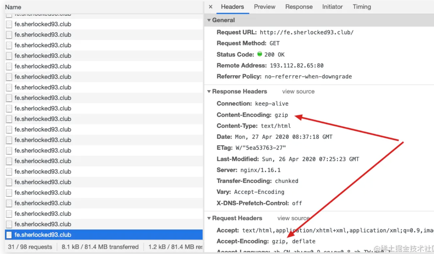Screen dimensions: 434x254
Task: Close the request details panel
Action: coord(211,7)
